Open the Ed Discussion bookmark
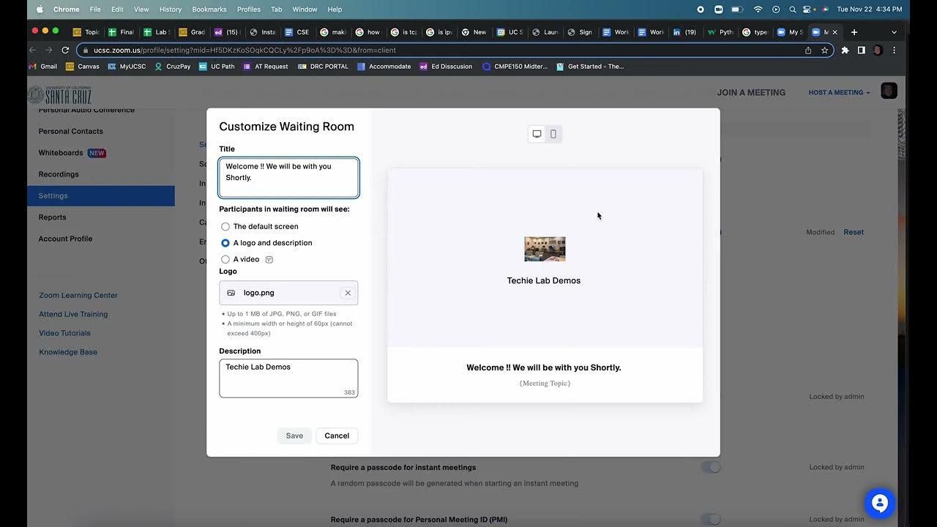The image size is (937, 527). [x=446, y=67]
